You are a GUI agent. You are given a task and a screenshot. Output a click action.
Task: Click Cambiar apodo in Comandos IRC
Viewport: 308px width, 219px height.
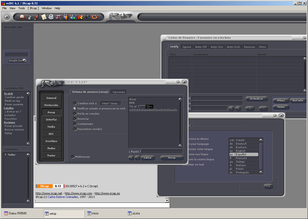14,97
